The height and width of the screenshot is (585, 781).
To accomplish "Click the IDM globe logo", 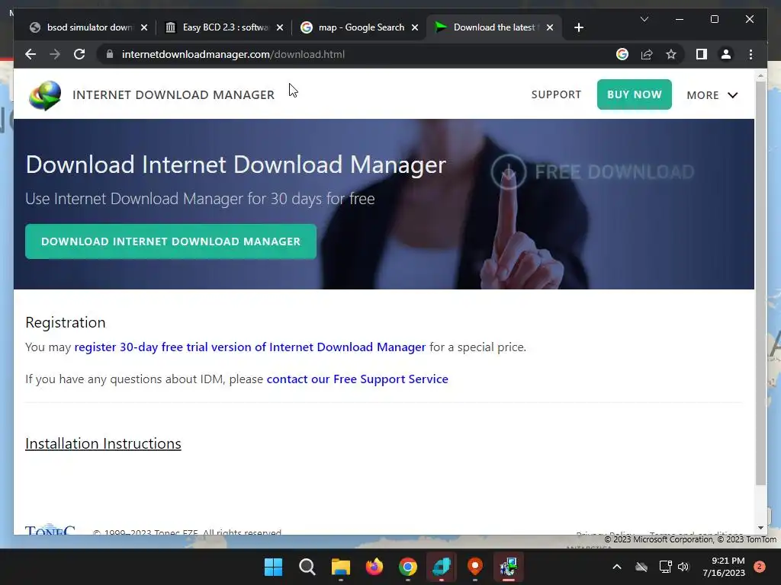I will pos(45,95).
